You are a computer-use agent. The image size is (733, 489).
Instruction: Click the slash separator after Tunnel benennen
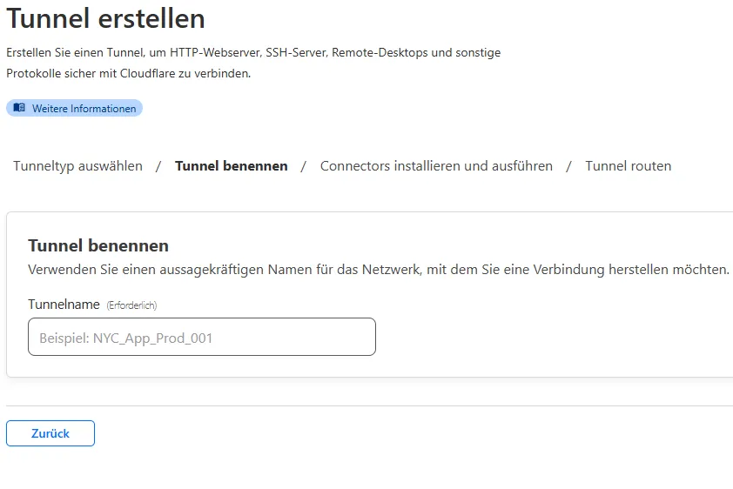(x=304, y=166)
